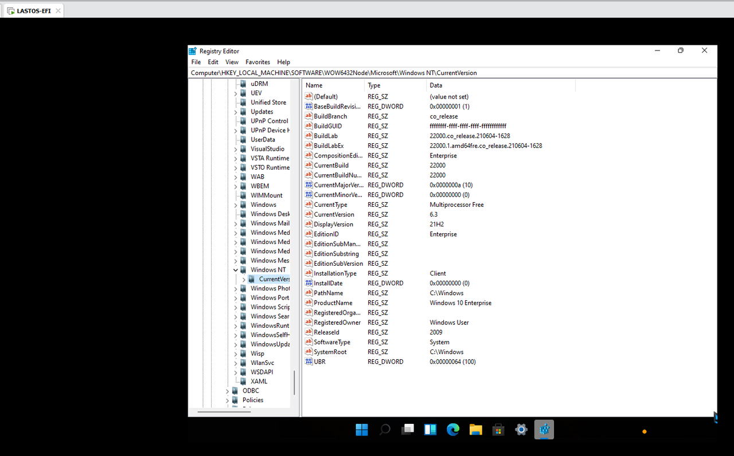Open Widgets icon on taskbar
Viewport: 734px width, 456px height.
431,430
